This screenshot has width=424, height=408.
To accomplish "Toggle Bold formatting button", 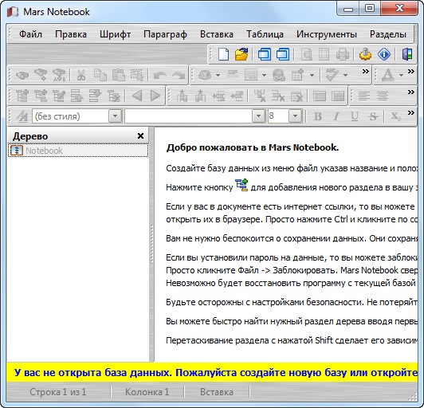I will pos(318,116).
